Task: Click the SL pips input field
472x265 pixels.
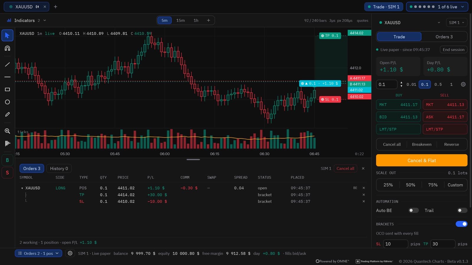Action: [395, 244]
